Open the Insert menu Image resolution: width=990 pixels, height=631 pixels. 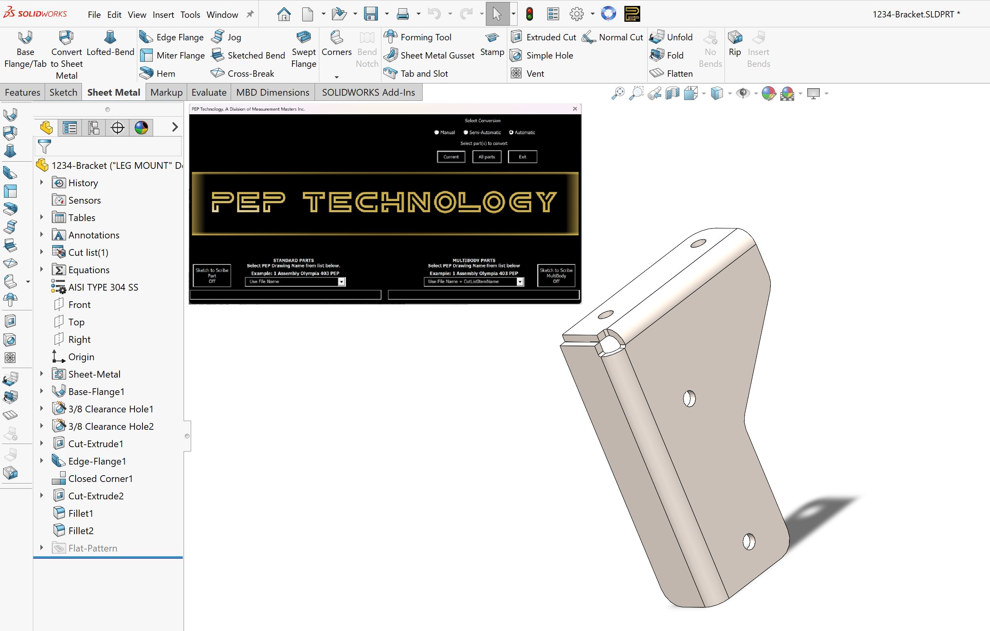coord(163,15)
